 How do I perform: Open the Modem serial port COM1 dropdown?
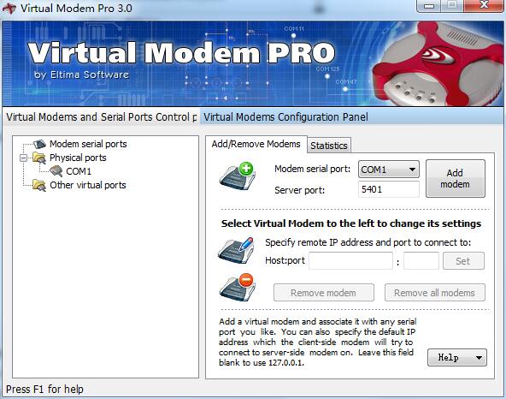click(389, 170)
